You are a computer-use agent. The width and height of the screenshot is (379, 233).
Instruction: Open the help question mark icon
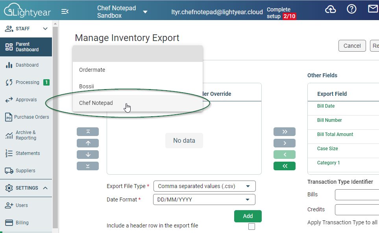coord(351,9)
